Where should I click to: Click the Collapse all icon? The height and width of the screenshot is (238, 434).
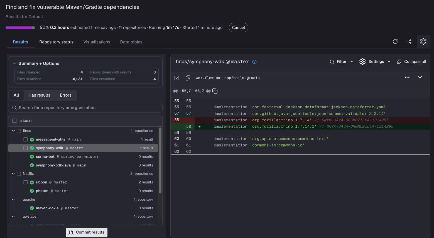[x=399, y=62]
